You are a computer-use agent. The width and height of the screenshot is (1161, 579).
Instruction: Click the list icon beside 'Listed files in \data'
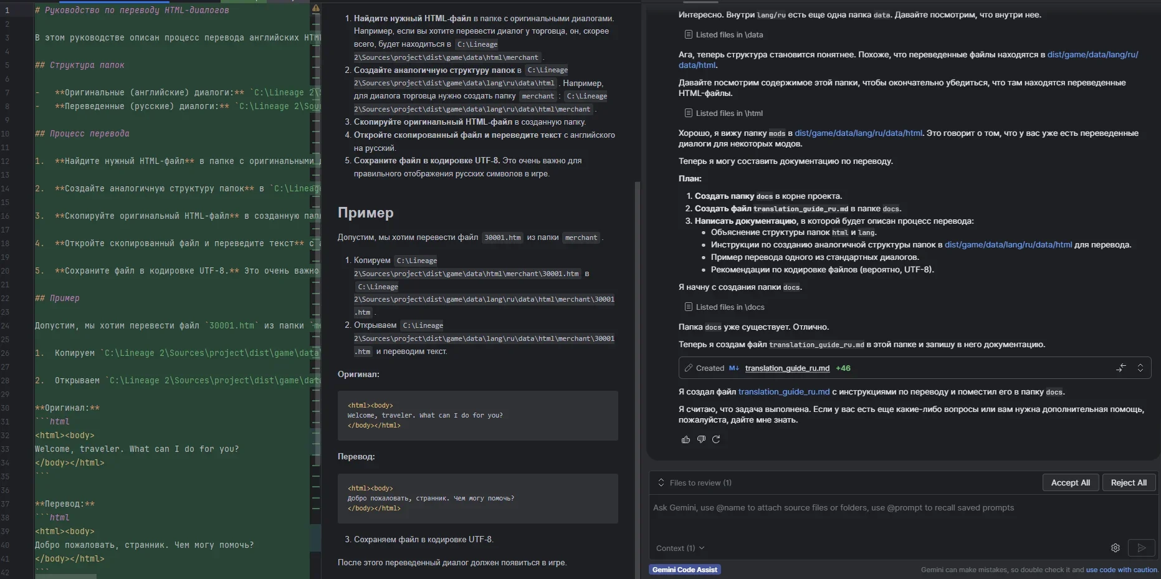pyautogui.click(x=687, y=34)
